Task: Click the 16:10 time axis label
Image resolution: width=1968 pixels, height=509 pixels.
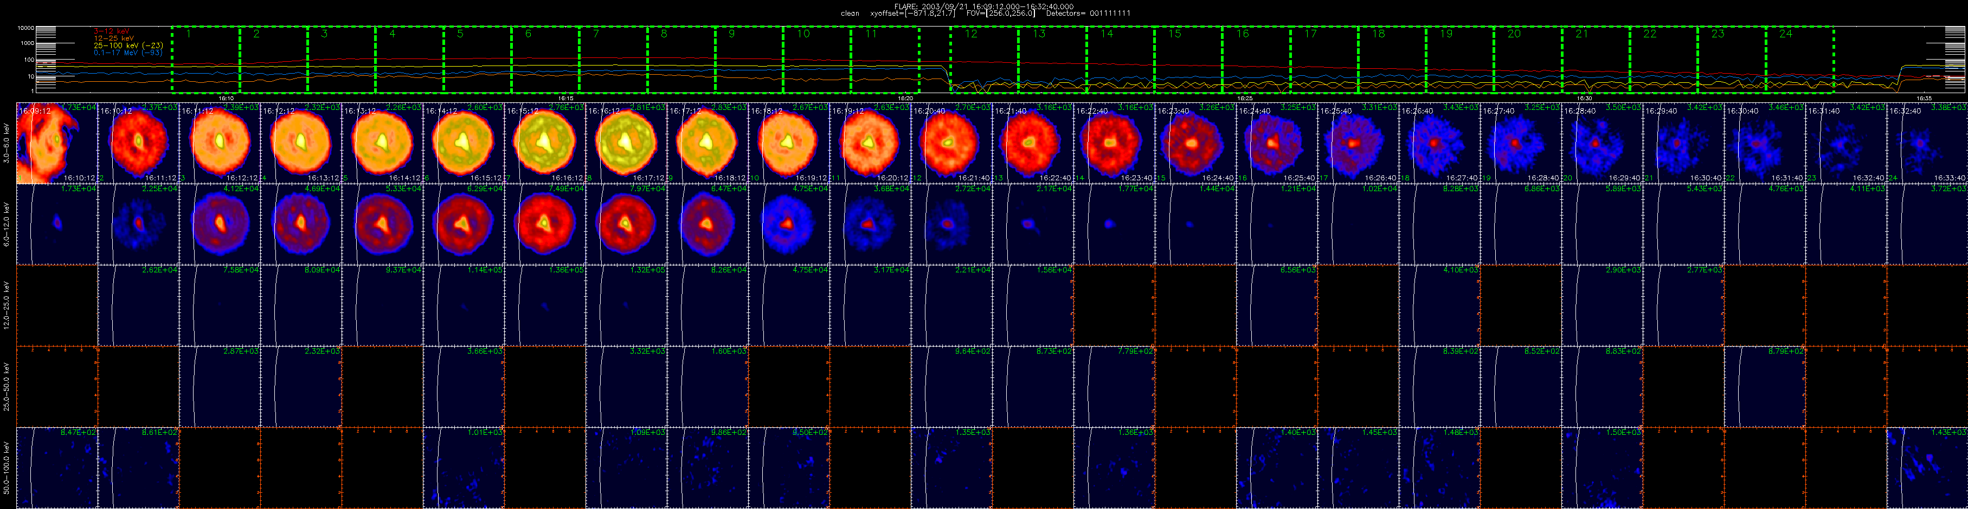Action: click(x=226, y=99)
